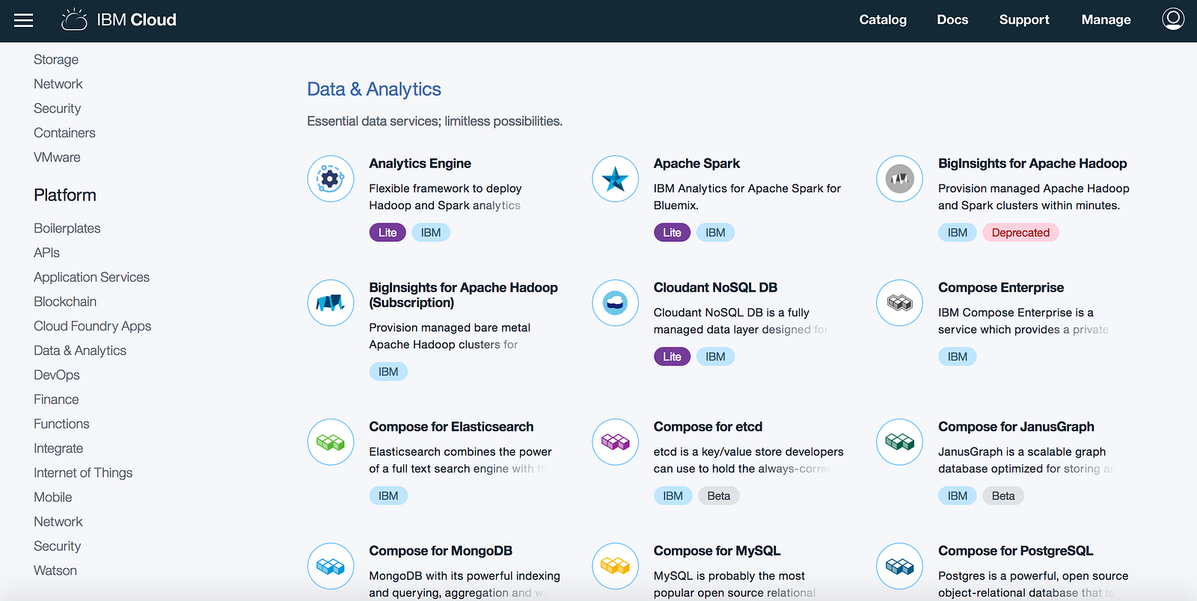Click the Compose for JanusGraph icon
Screen dimensions: 1197x601
(899, 442)
